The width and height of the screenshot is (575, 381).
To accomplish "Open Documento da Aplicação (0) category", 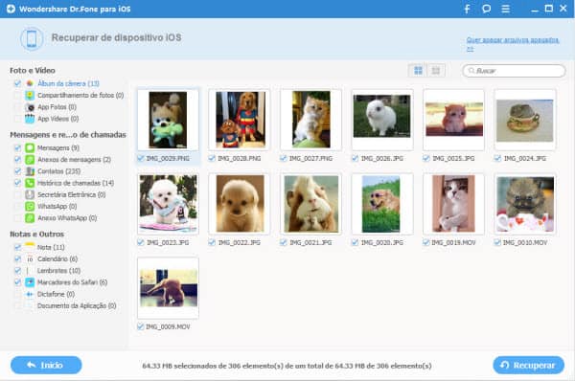I will (77, 306).
